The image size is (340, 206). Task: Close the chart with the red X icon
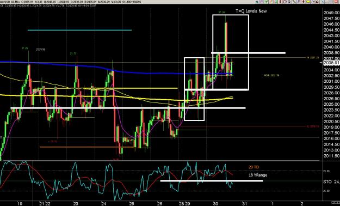click(336, 2)
